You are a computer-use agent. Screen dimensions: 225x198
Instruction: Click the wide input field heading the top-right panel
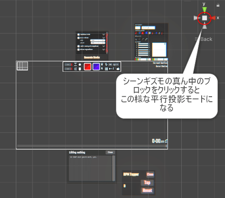pyautogui.click(x=148, y=28)
